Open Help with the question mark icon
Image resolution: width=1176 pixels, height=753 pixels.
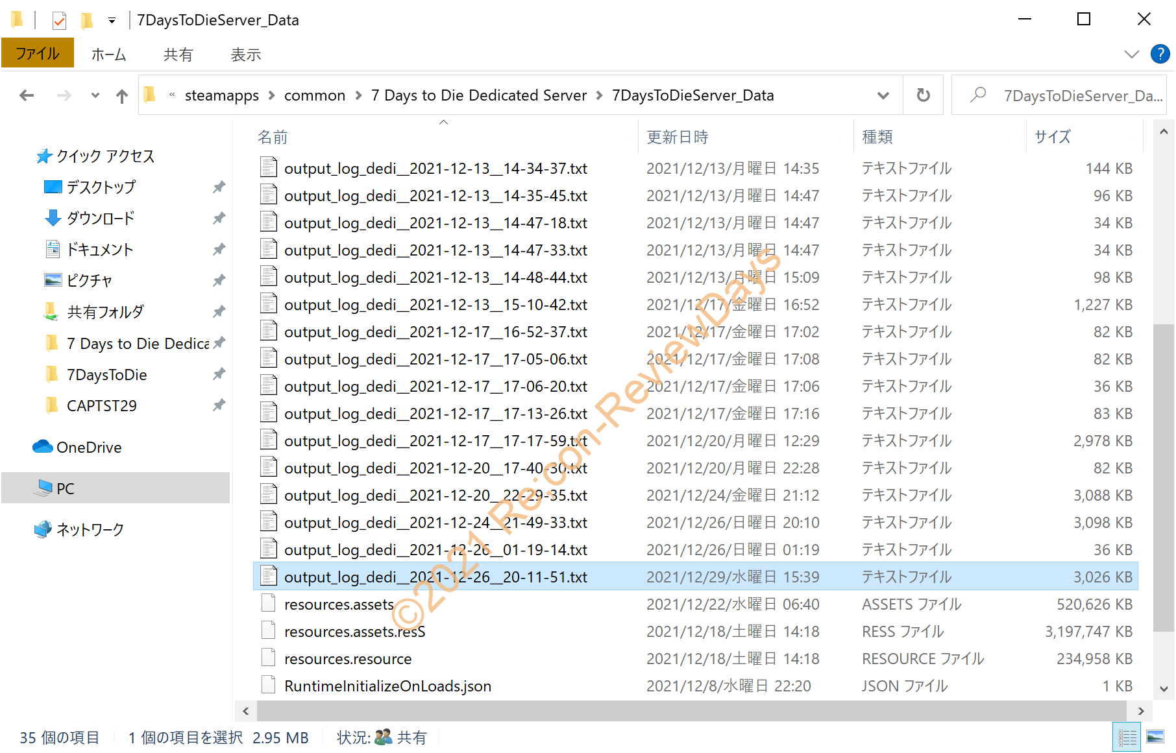click(x=1160, y=54)
